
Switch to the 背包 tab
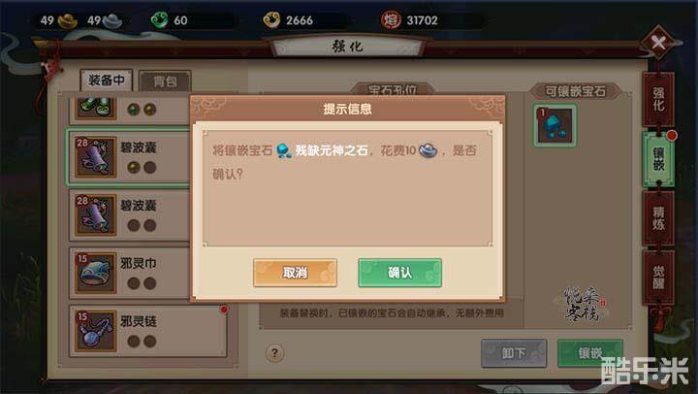coord(165,82)
